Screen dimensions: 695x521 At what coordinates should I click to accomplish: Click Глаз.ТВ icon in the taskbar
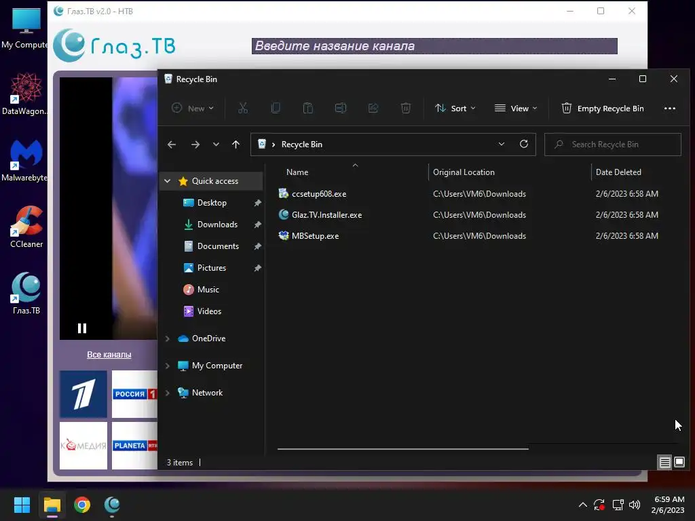(x=112, y=505)
